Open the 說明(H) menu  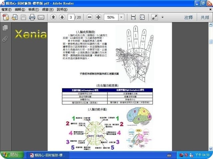click(x=62, y=10)
